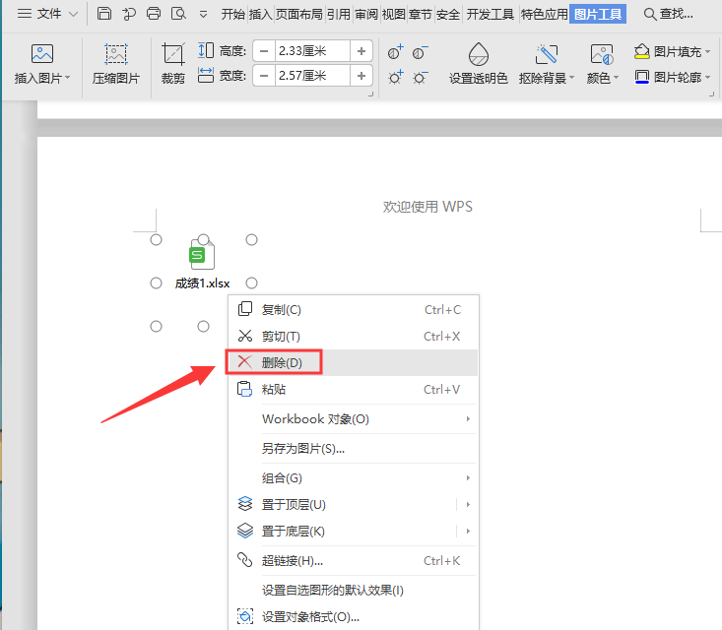Screen dimensions: 722x630
Task: Click the 图片填充 button
Action: click(668, 51)
